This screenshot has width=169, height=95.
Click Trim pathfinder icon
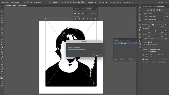pos(79,19)
